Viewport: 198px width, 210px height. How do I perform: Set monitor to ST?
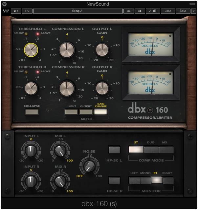click(x=157, y=180)
